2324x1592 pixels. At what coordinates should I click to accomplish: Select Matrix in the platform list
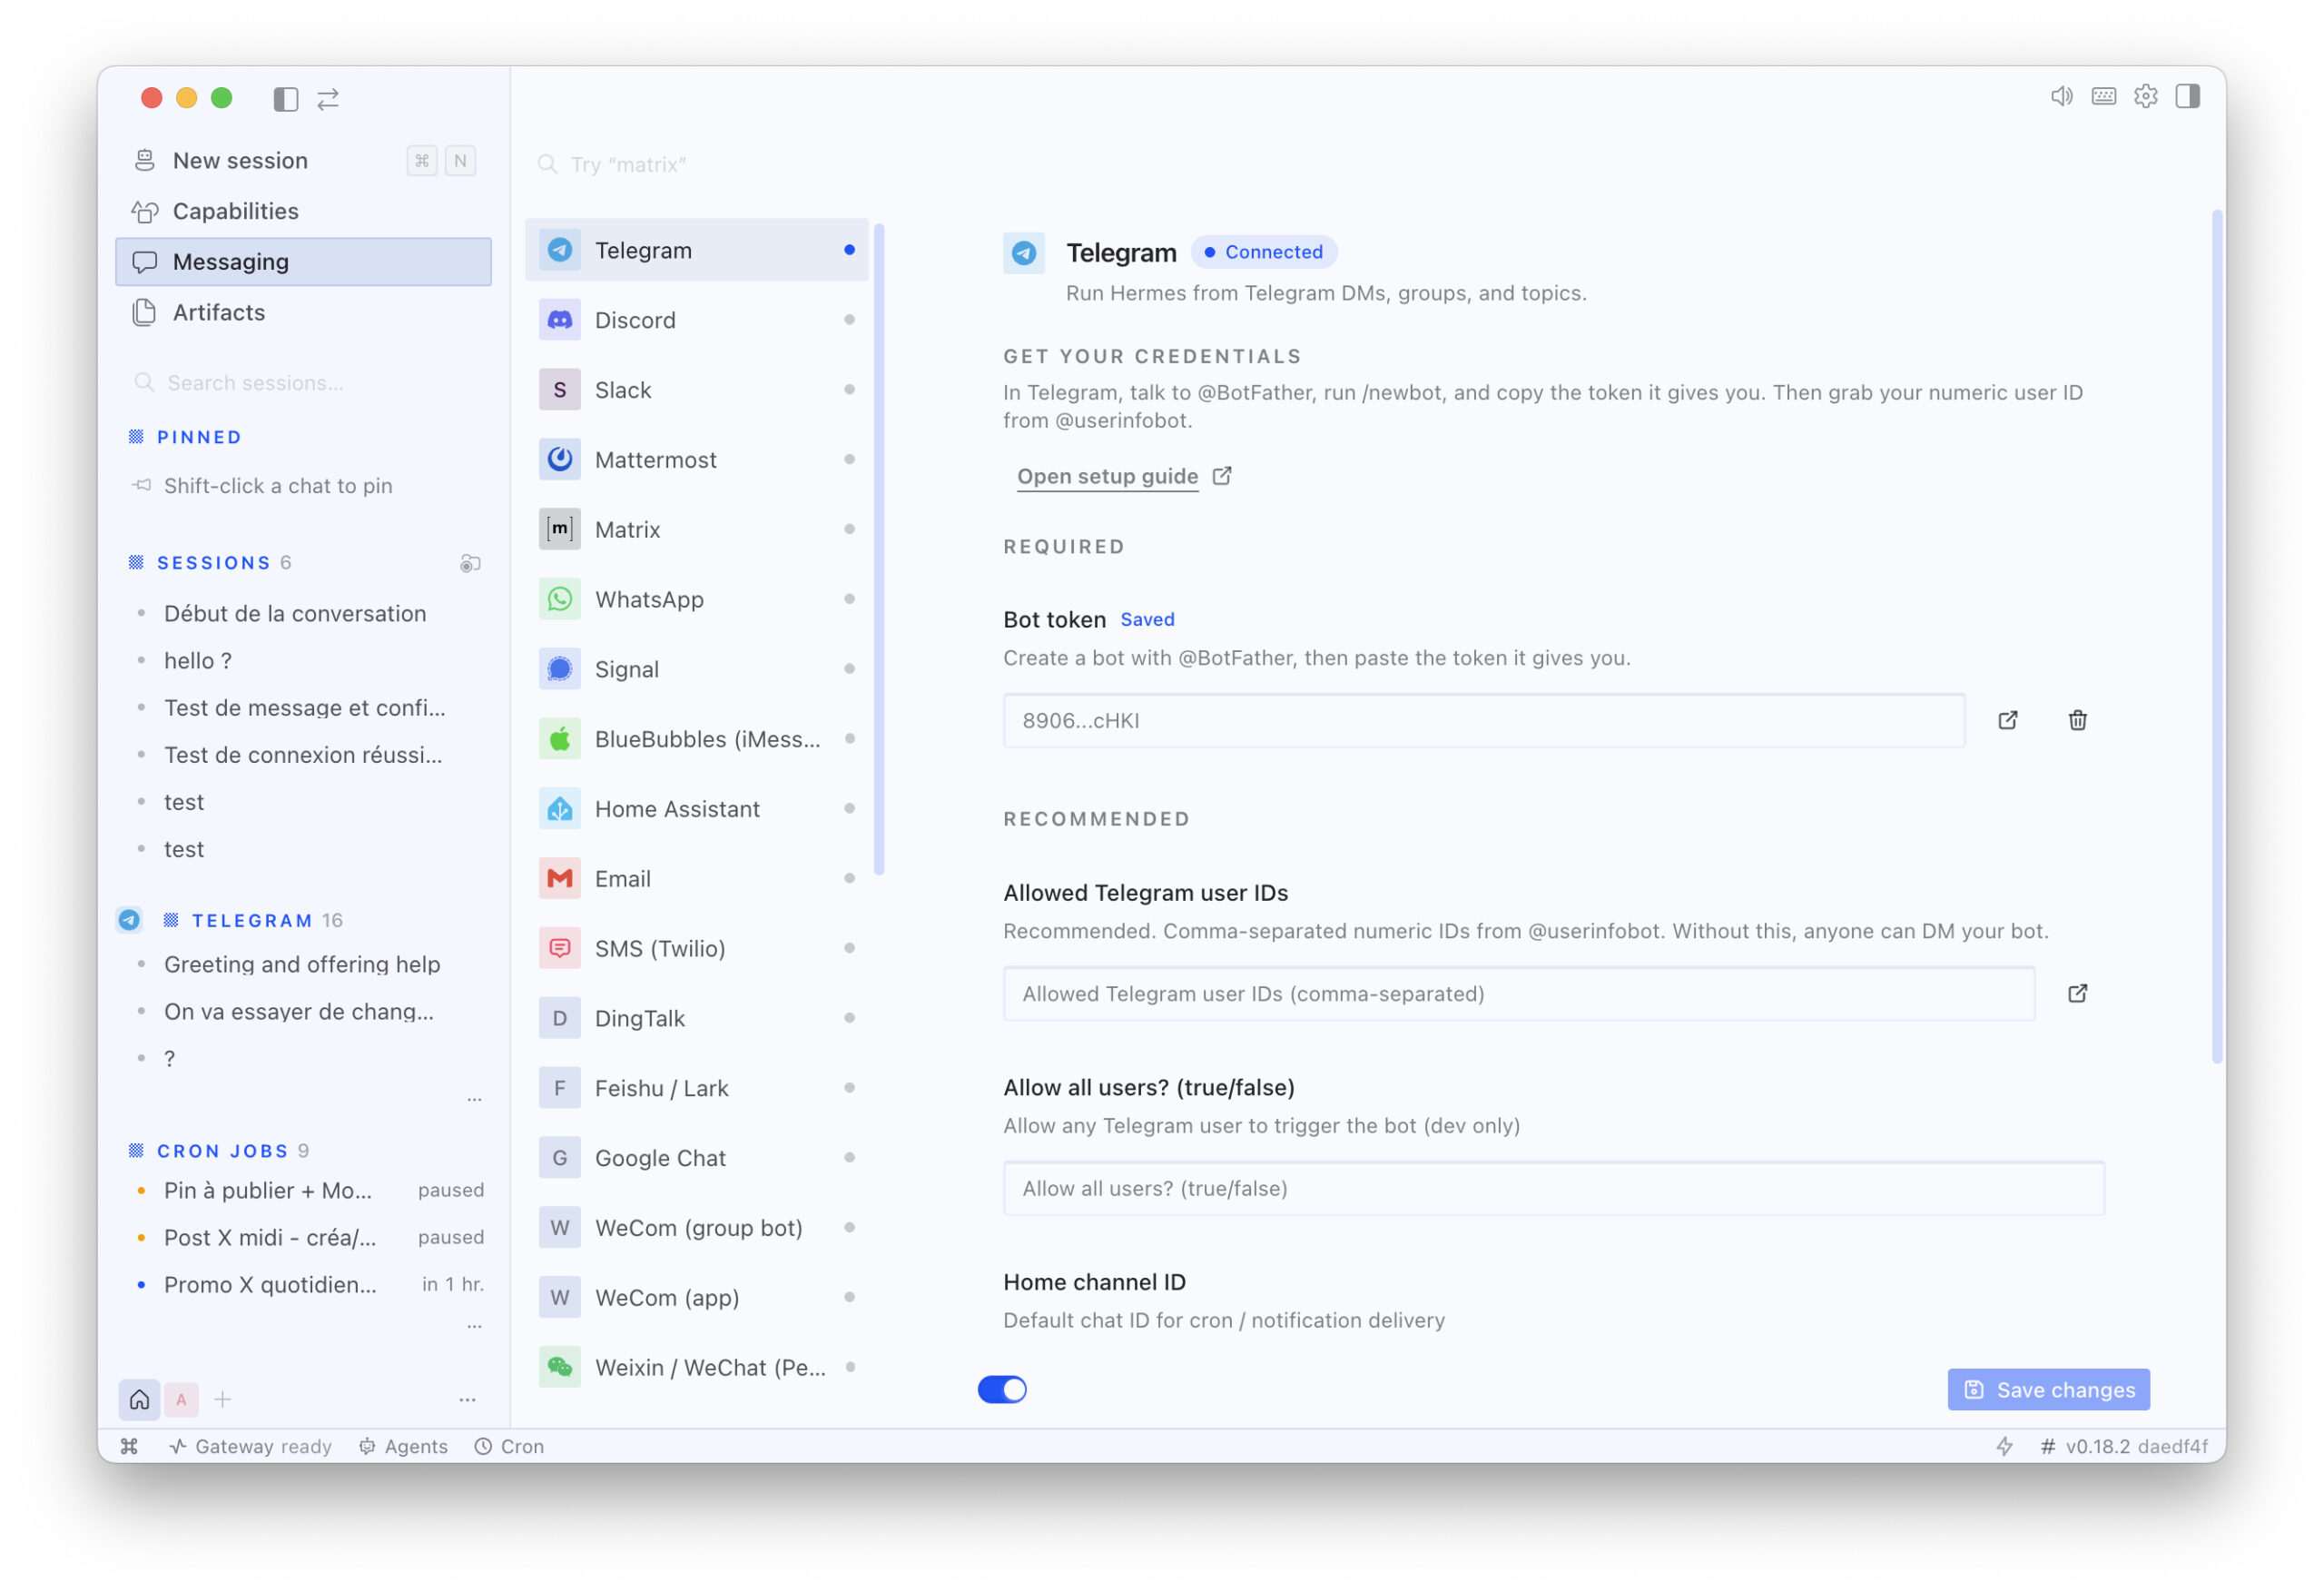(x=697, y=529)
